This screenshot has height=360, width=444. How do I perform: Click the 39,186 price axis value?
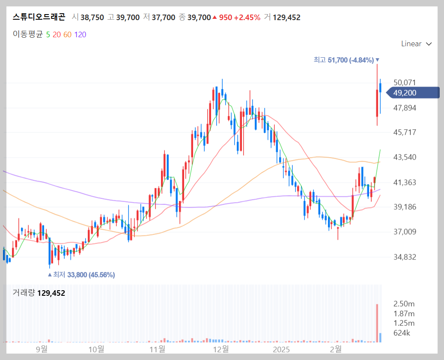[x=405, y=207]
